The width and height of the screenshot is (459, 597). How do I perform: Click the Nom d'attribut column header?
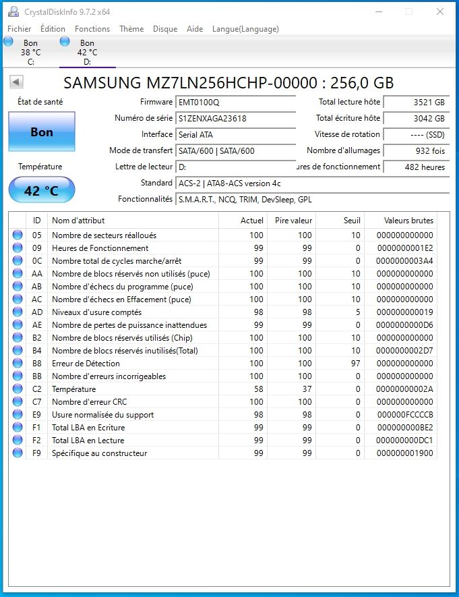click(x=133, y=221)
